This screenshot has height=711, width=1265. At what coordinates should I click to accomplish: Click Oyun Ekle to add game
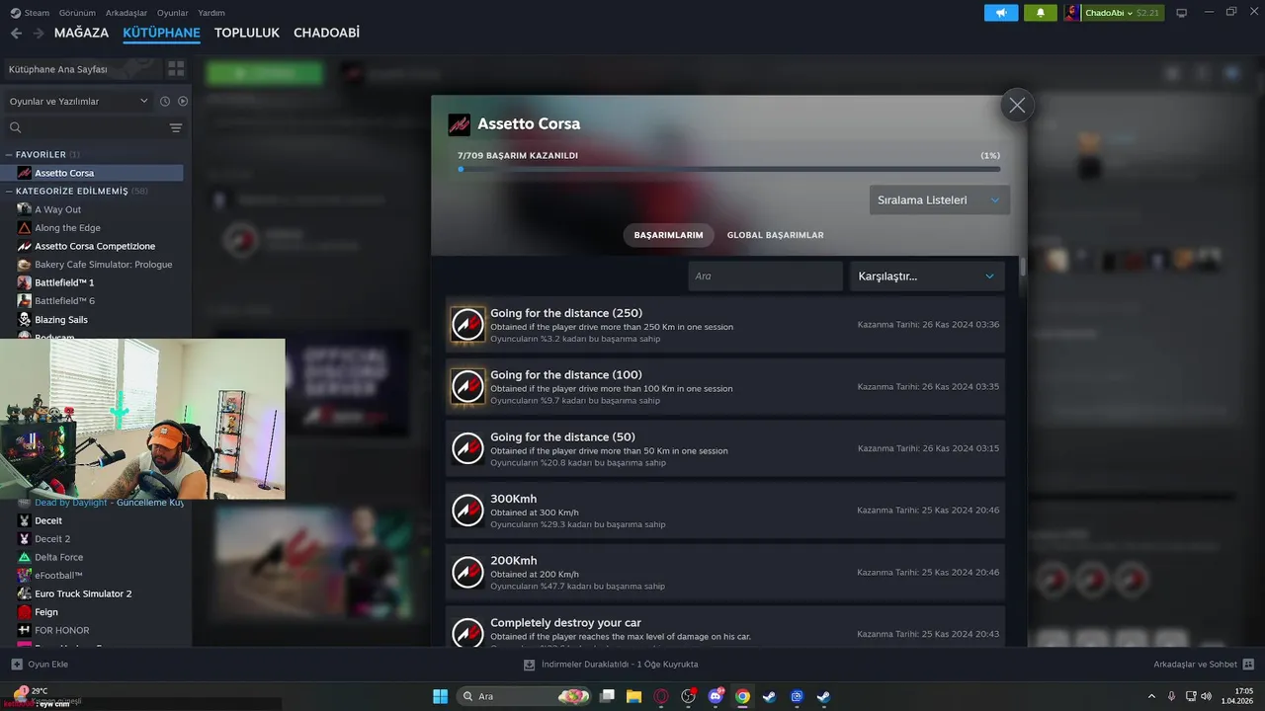pyautogui.click(x=40, y=665)
